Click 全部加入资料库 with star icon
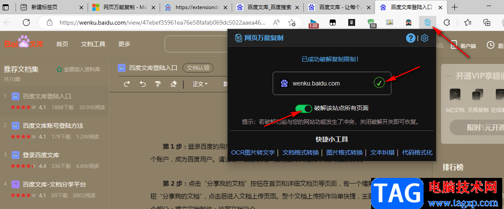Image resolution: width=504 pixels, height=209 pixels. point(78,69)
